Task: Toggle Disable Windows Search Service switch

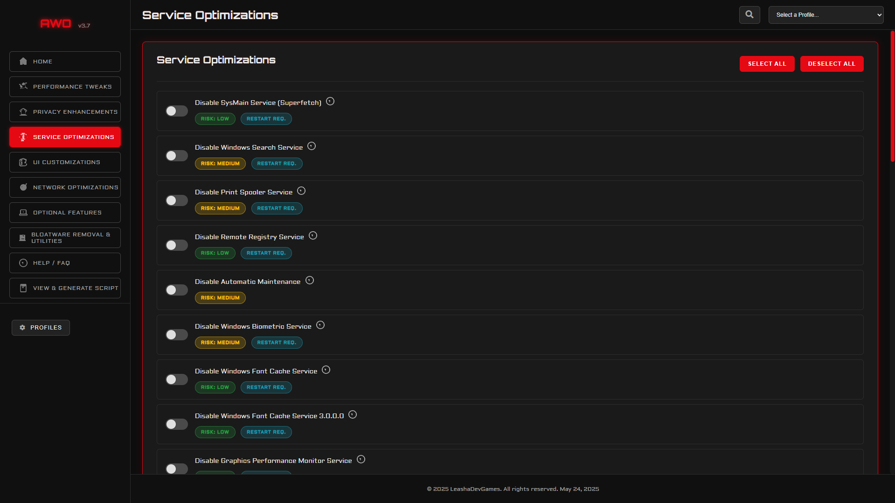Action: [177, 156]
